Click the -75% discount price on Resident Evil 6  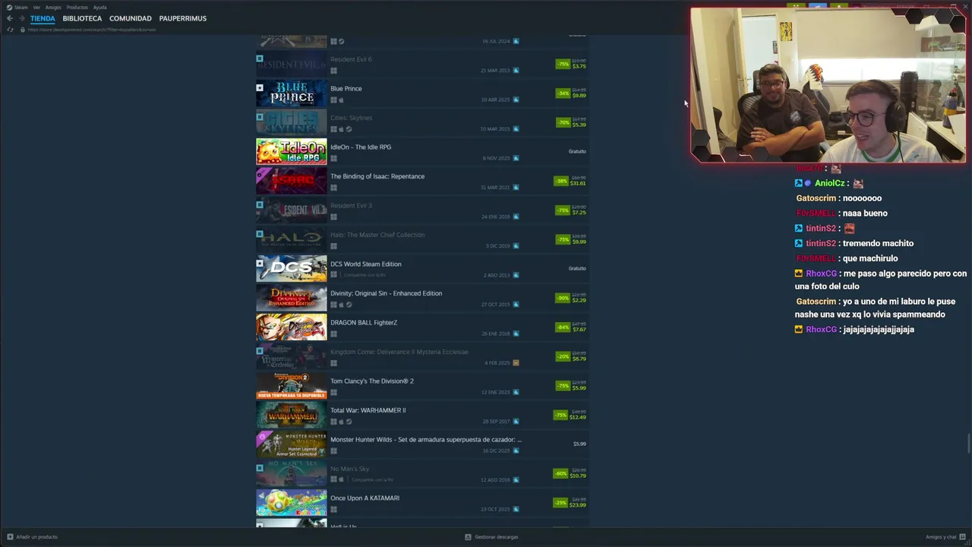571,64
